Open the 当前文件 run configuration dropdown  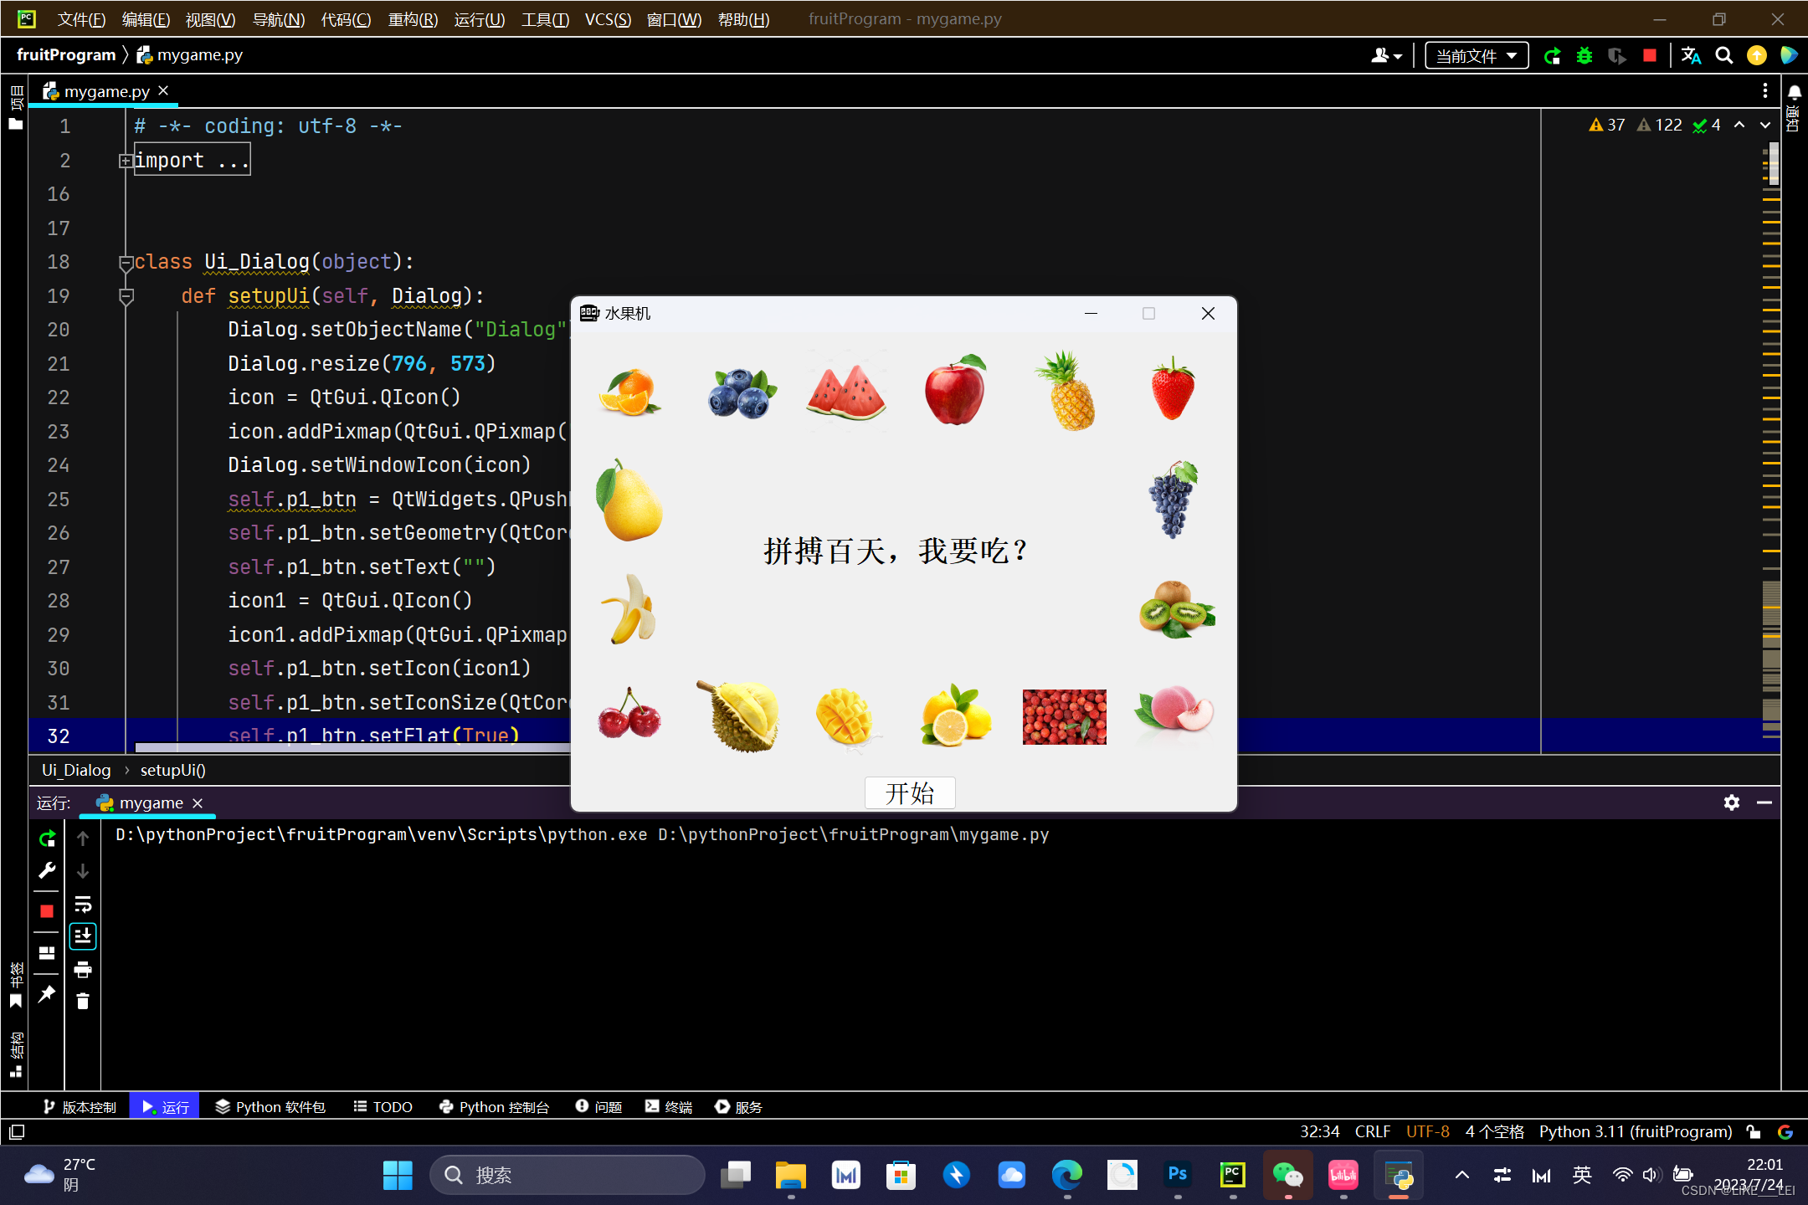pyautogui.click(x=1476, y=56)
